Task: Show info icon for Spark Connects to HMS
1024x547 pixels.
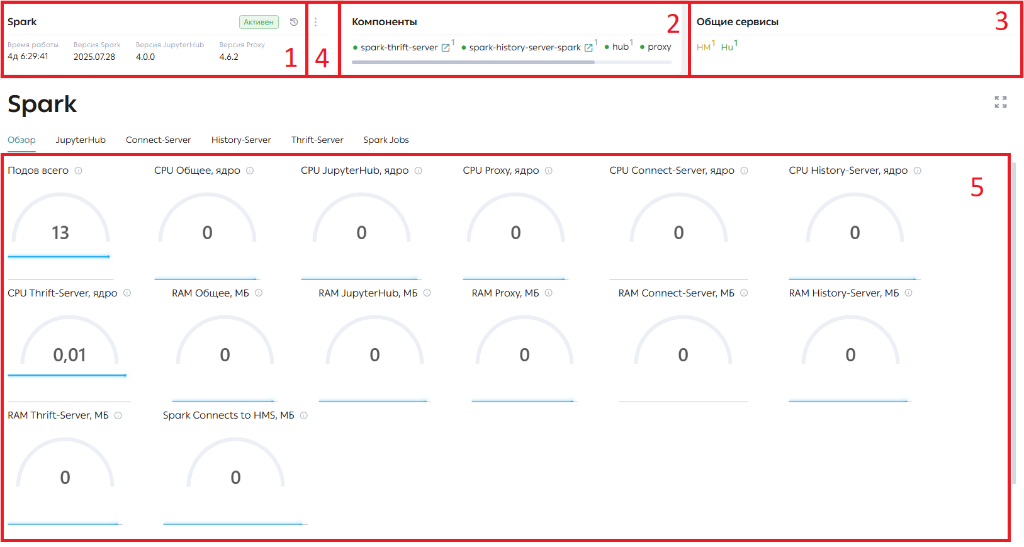Action: click(x=303, y=415)
